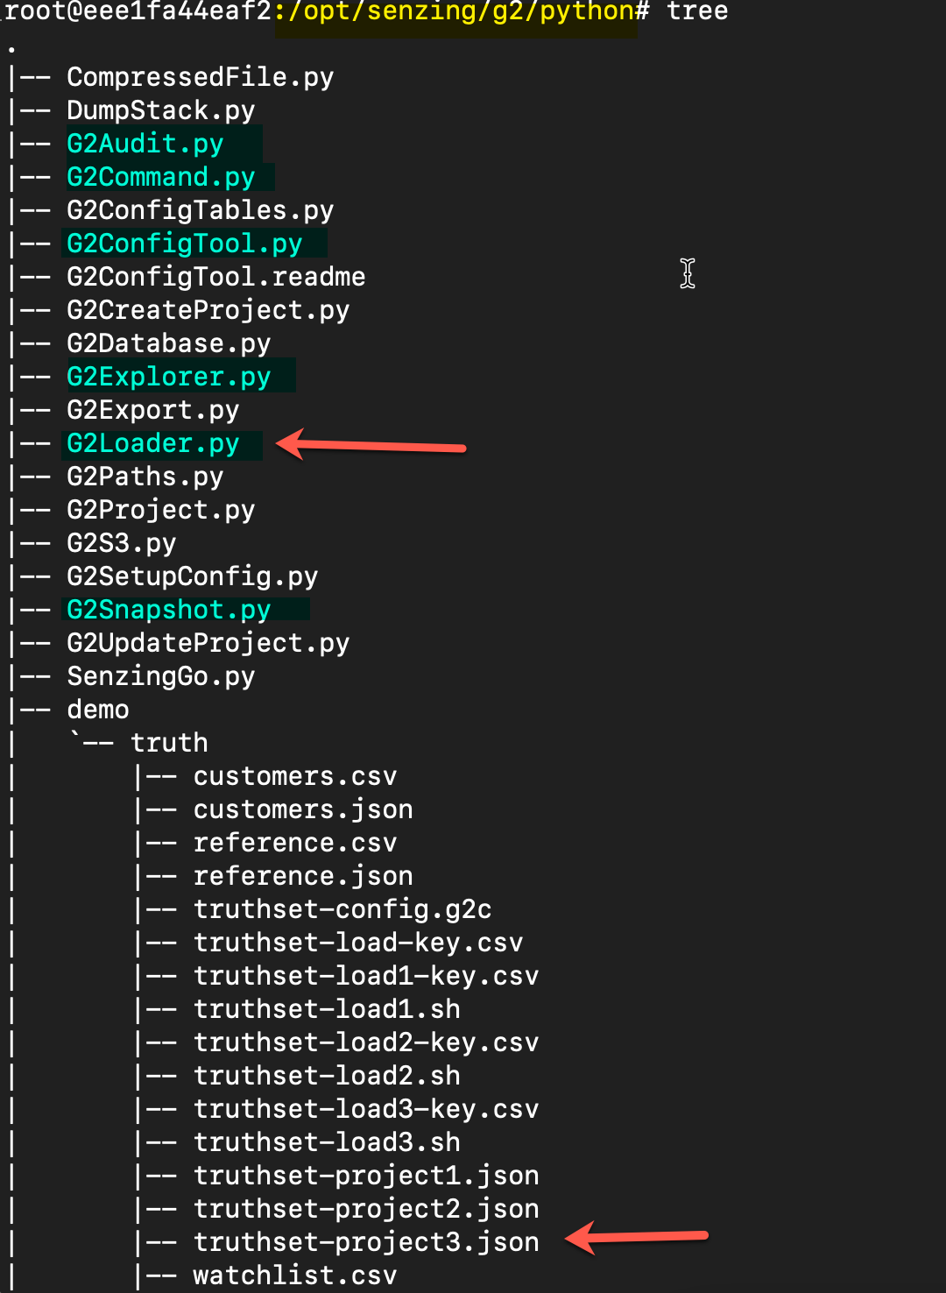Click the CompressedFile.py entry
The width and height of the screenshot is (946, 1293).
coord(200,77)
